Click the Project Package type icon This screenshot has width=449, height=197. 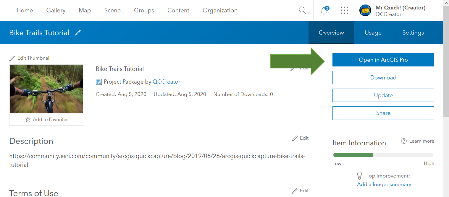[99, 82]
